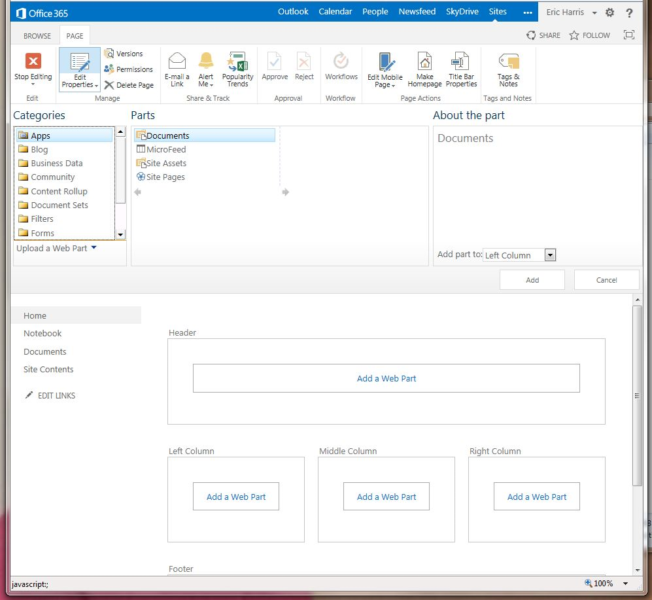Select the Document Sets category
This screenshot has height=600, width=652.
pos(65,205)
